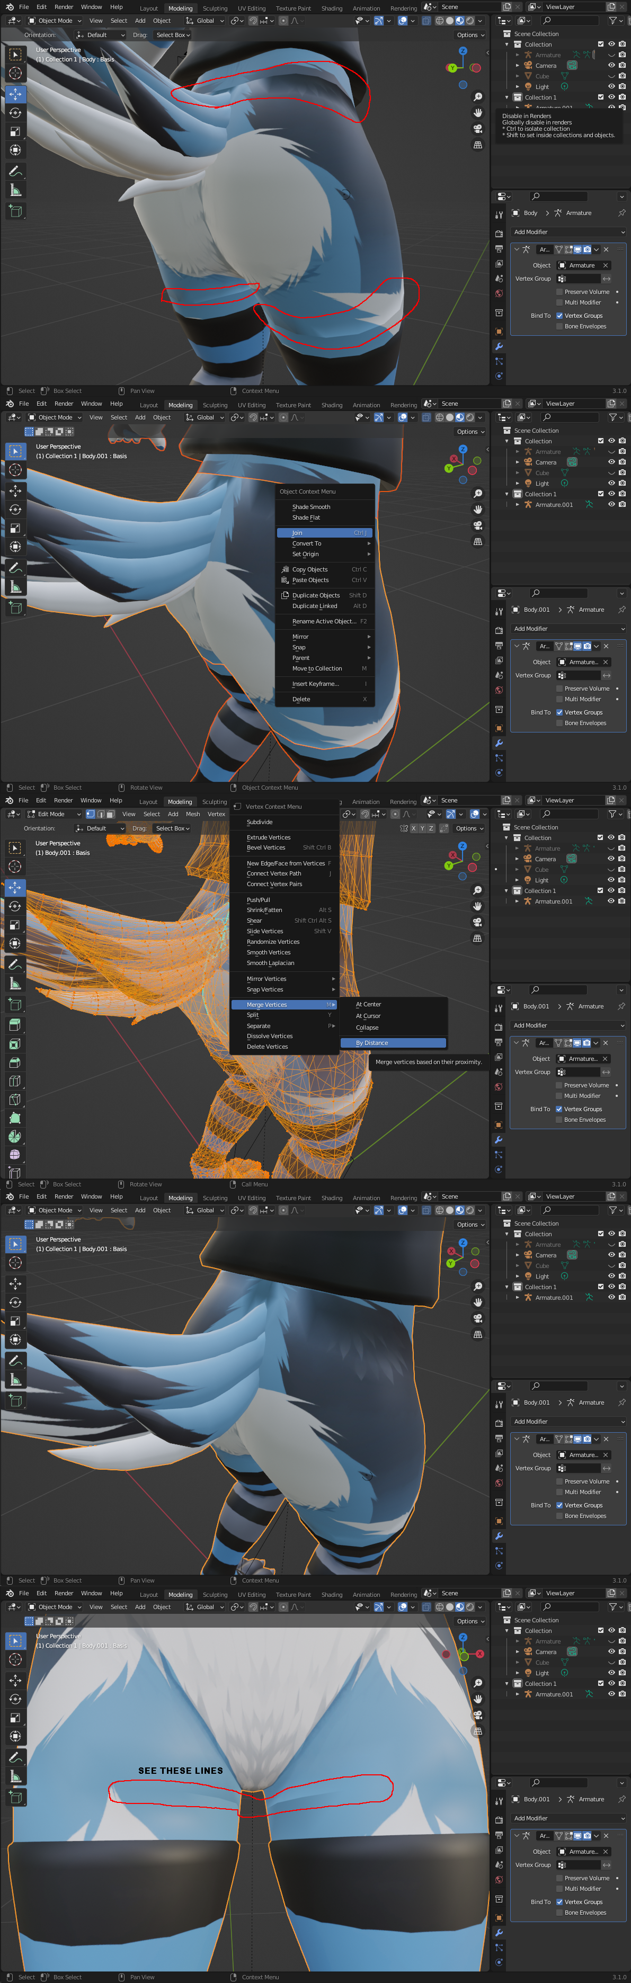This screenshot has height=1983, width=631.
Task: Expand the Set Origin submenu
Action: point(325,554)
